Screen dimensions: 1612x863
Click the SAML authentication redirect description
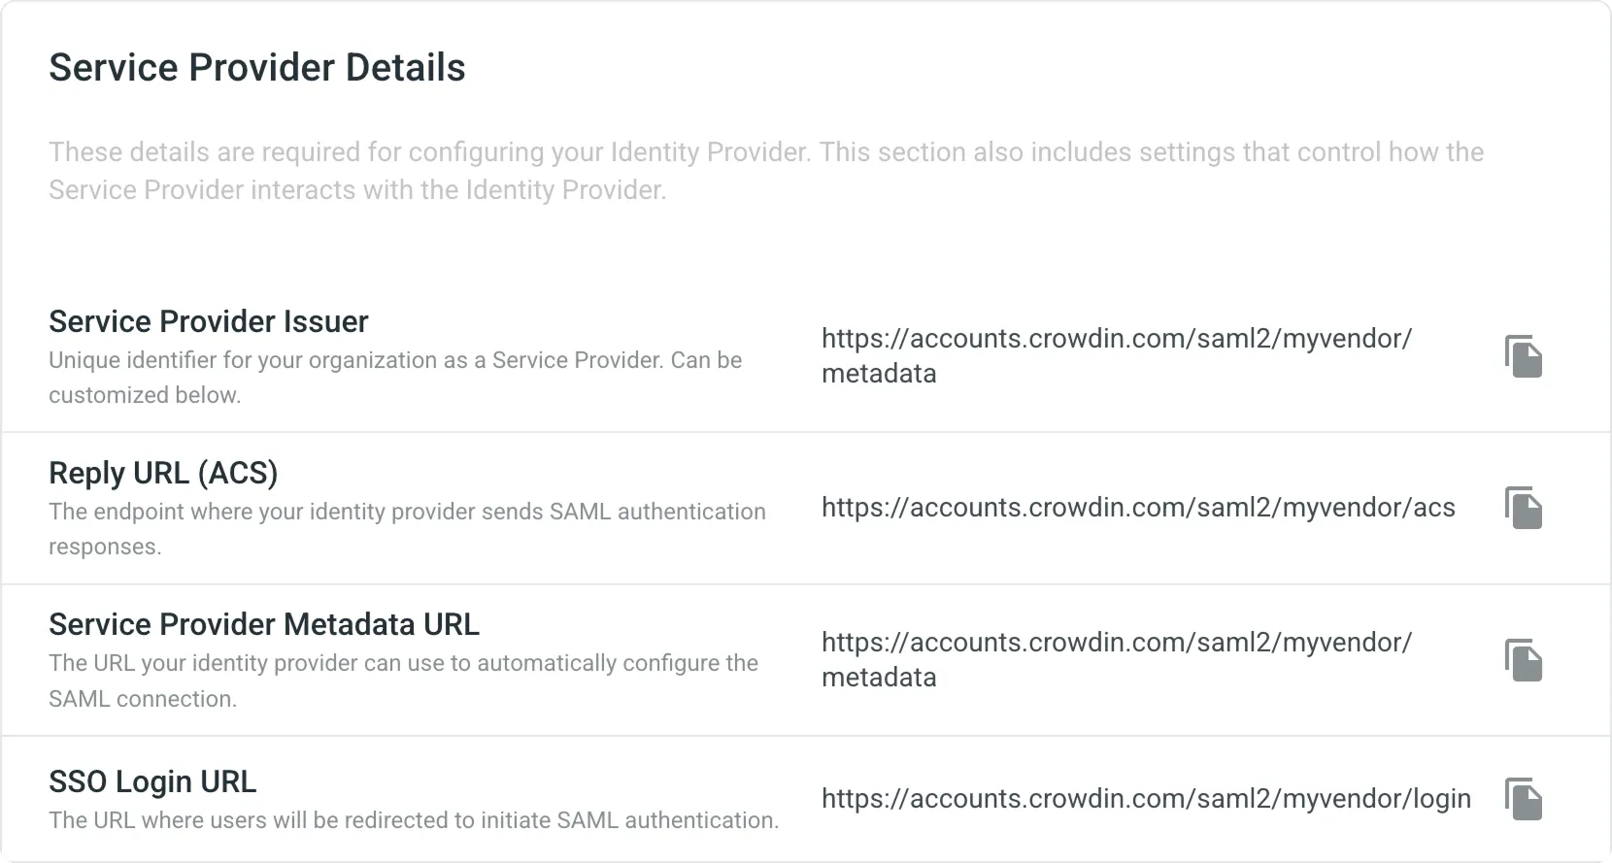[413, 820]
